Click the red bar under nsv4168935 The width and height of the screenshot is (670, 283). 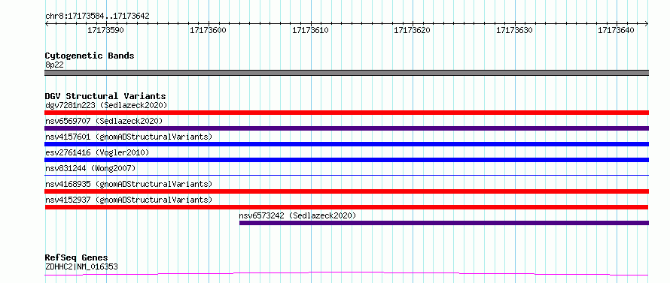(x=346, y=191)
